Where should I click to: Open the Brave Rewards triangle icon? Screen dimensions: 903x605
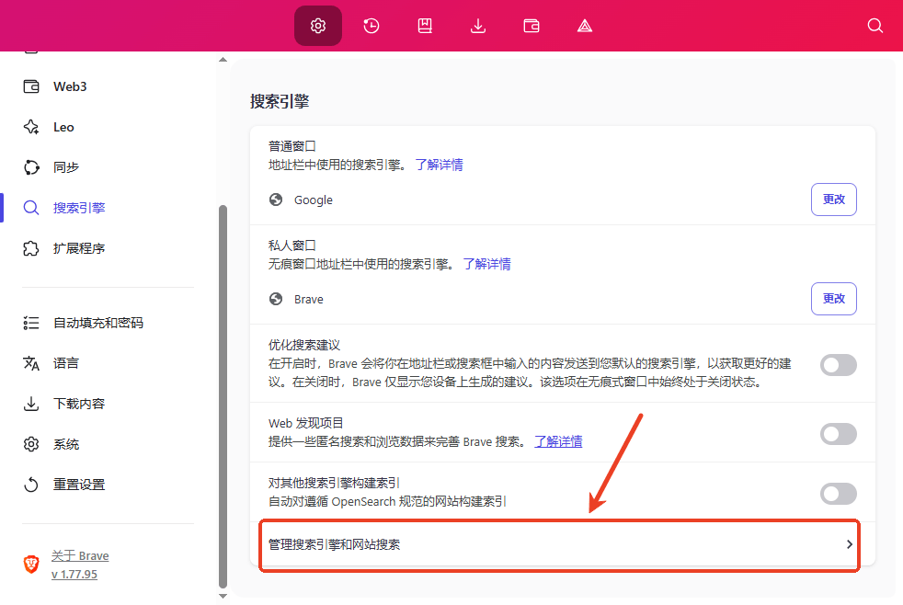click(585, 26)
